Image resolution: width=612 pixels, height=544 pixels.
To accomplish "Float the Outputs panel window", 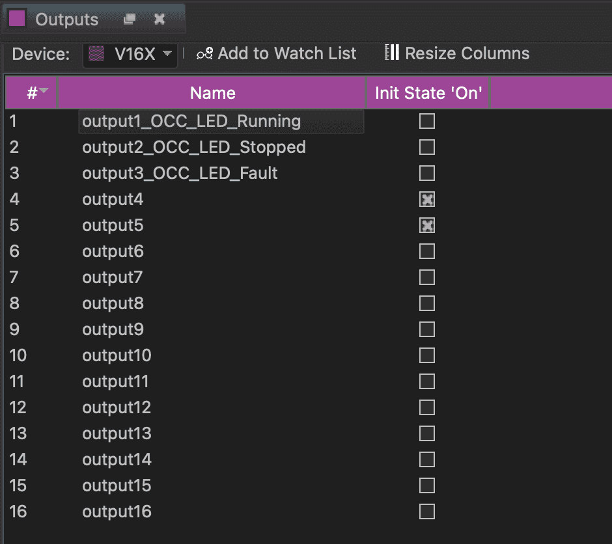I will [130, 20].
